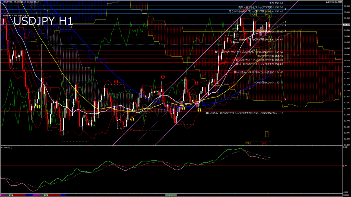Click the YDO box marker
The image size is (351, 197).
point(236,39)
